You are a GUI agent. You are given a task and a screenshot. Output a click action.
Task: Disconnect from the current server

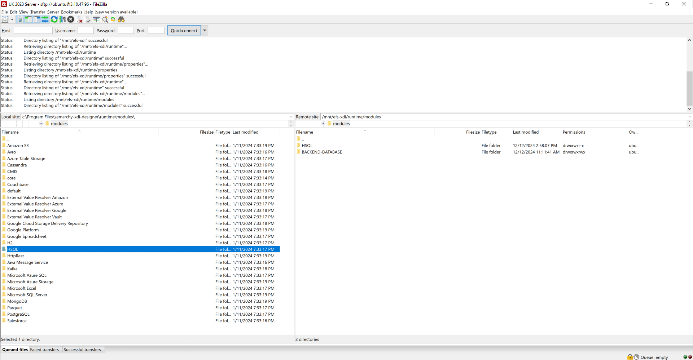click(79, 19)
